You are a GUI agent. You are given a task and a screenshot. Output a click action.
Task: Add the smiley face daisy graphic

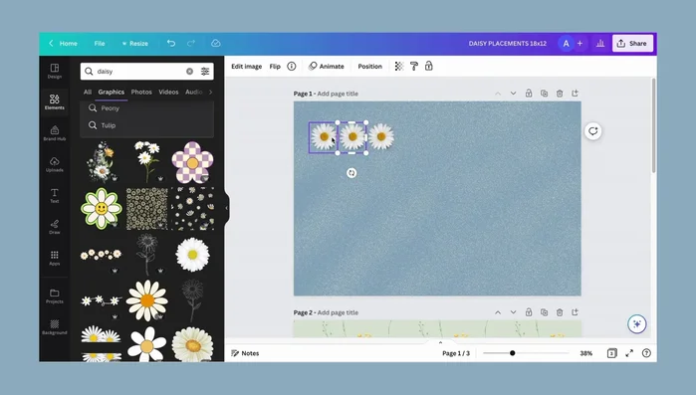(x=102, y=208)
